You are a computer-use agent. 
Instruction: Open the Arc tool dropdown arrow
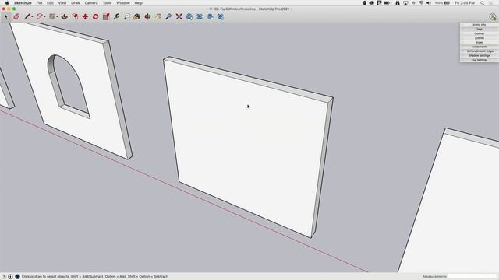[x=44, y=16]
